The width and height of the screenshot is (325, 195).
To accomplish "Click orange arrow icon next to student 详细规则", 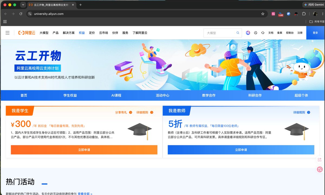I will pos(152,112).
